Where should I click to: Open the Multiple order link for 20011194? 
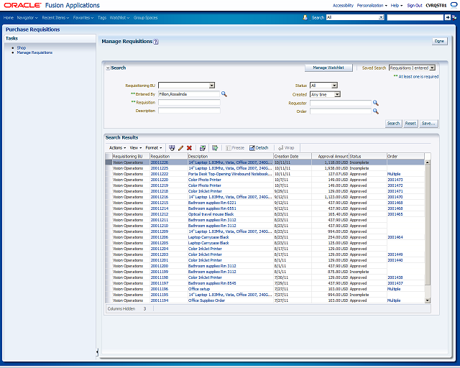[x=394, y=300]
